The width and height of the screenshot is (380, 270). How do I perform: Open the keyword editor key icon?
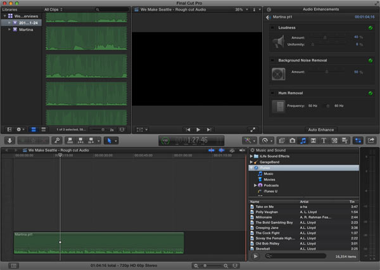[x=57, y=141]
